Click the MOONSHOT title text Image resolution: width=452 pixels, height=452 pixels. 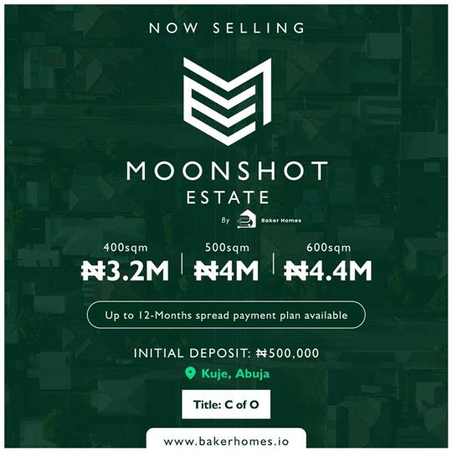click(x=227, y=171)
